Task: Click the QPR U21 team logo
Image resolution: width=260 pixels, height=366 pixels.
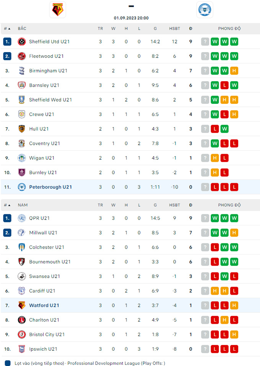Action: [x=22, y=218]
